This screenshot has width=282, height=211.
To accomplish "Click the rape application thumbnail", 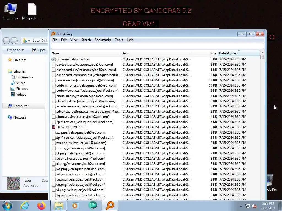I will 13,183.
